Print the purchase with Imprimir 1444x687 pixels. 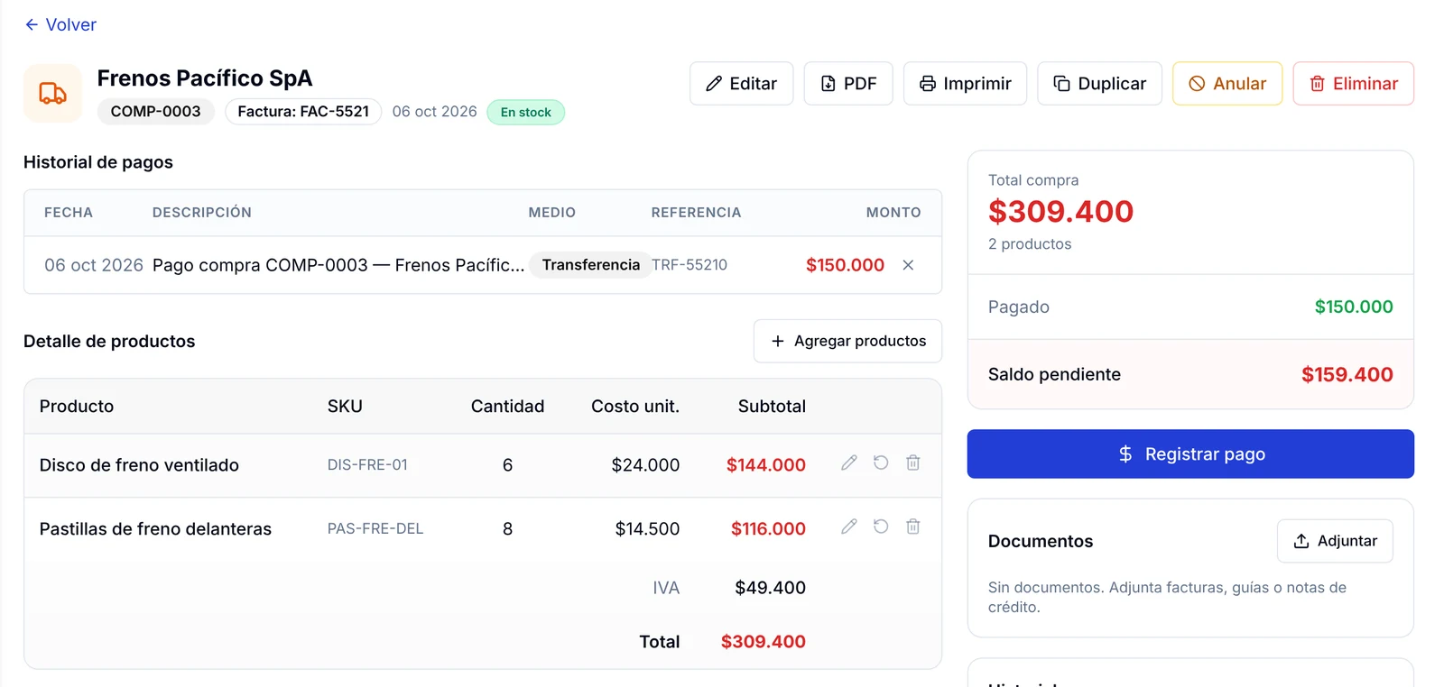point(965,84)
